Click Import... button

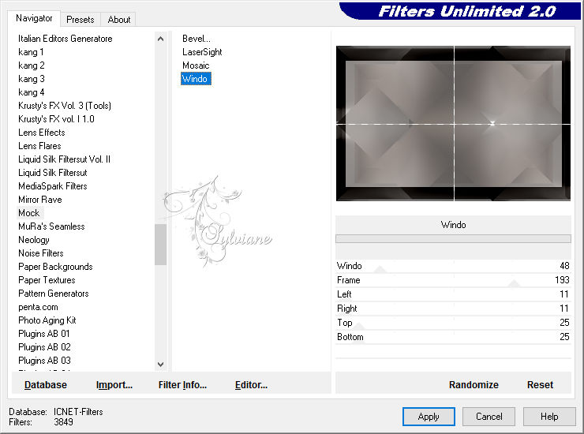pos(114,385)
